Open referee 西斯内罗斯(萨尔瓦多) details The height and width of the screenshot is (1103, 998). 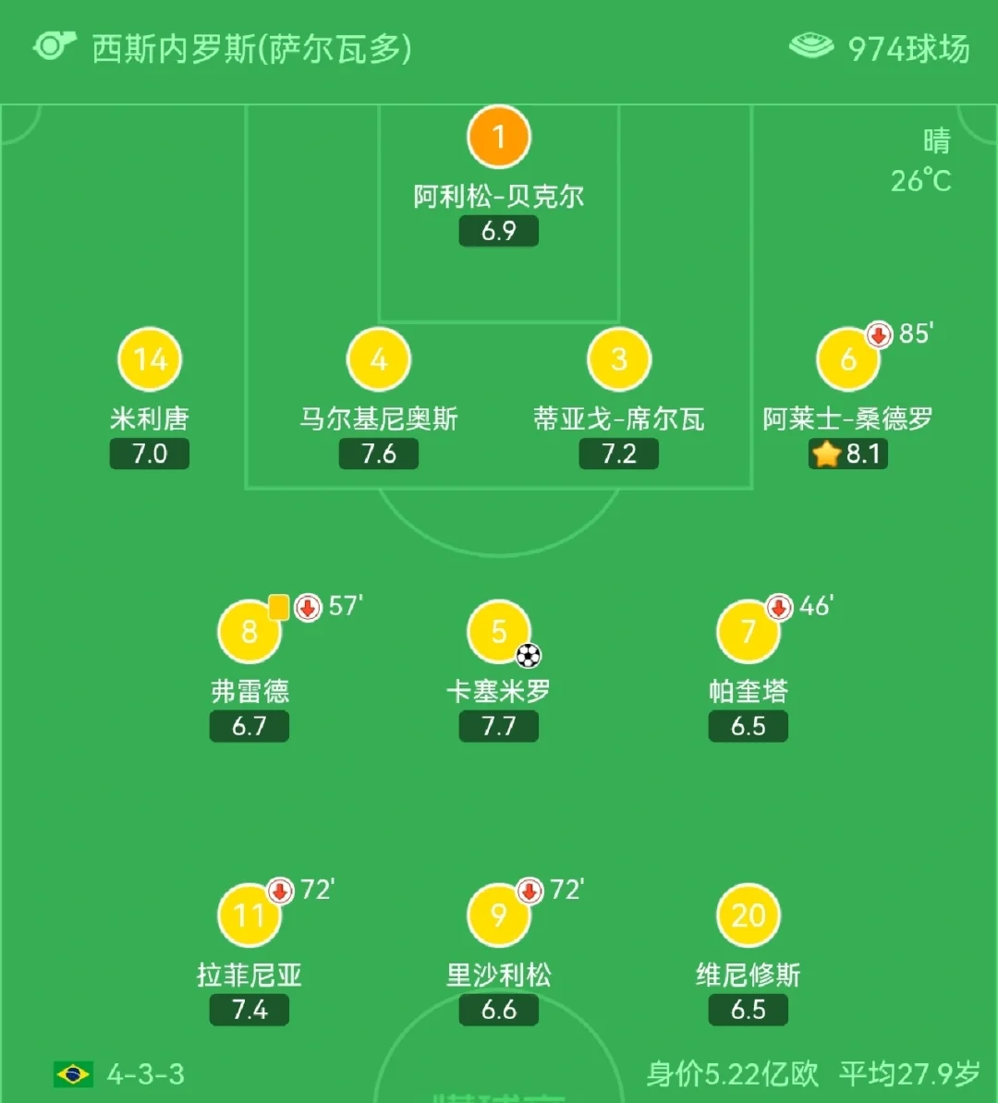(251, 48)
